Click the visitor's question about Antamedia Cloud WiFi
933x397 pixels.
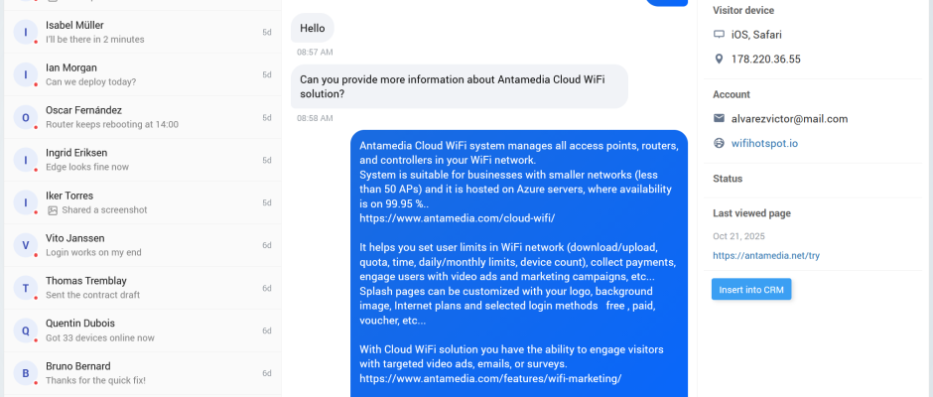[x=459, y=86]
